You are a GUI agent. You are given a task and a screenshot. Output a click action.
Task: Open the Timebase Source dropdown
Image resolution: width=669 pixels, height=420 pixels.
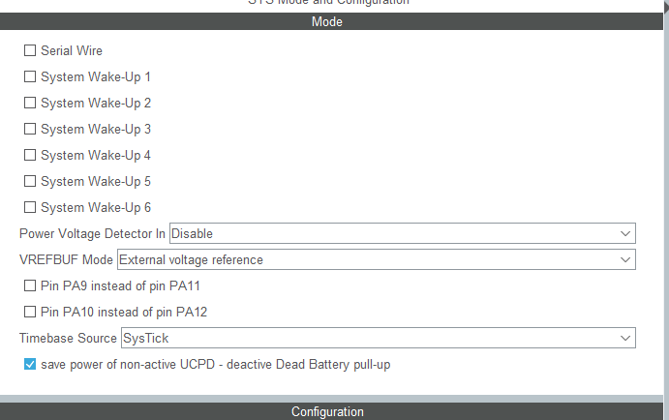[378, 338]
